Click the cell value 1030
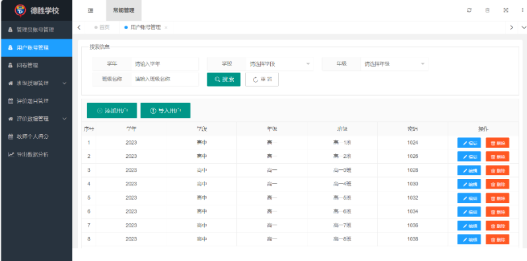The height and width of the screenshot is (261, 527). point(412,184)
